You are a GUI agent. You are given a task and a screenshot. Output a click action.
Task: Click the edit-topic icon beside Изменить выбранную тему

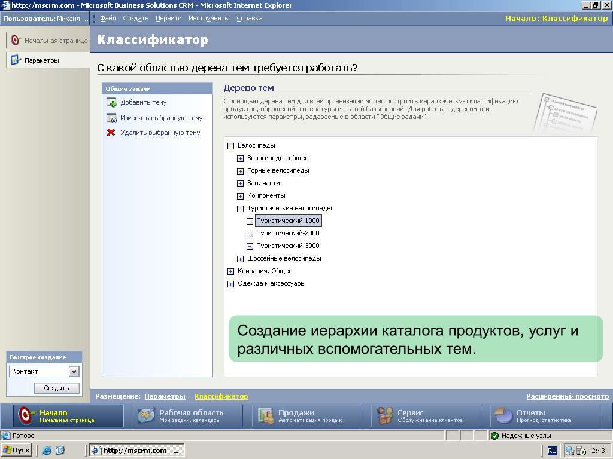click(111, 118)
